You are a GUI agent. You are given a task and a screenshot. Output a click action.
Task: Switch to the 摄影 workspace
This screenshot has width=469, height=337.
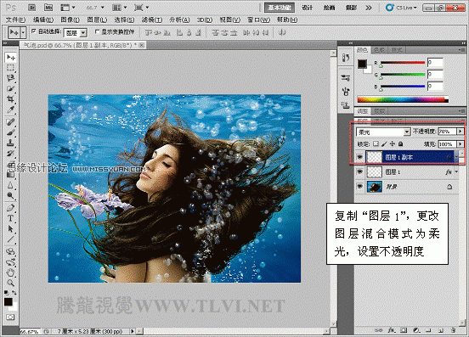point(351,8)
